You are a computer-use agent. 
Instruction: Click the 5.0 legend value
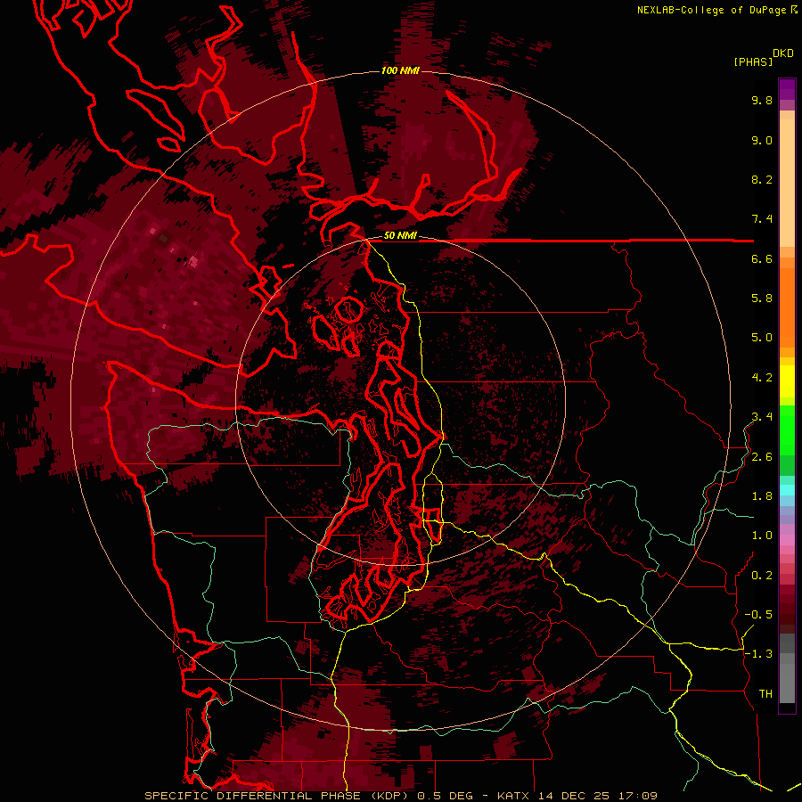(x=762, y=338)
